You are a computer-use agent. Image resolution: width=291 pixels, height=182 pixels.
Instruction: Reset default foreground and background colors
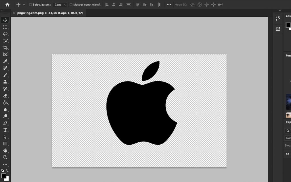pos(2,171)
